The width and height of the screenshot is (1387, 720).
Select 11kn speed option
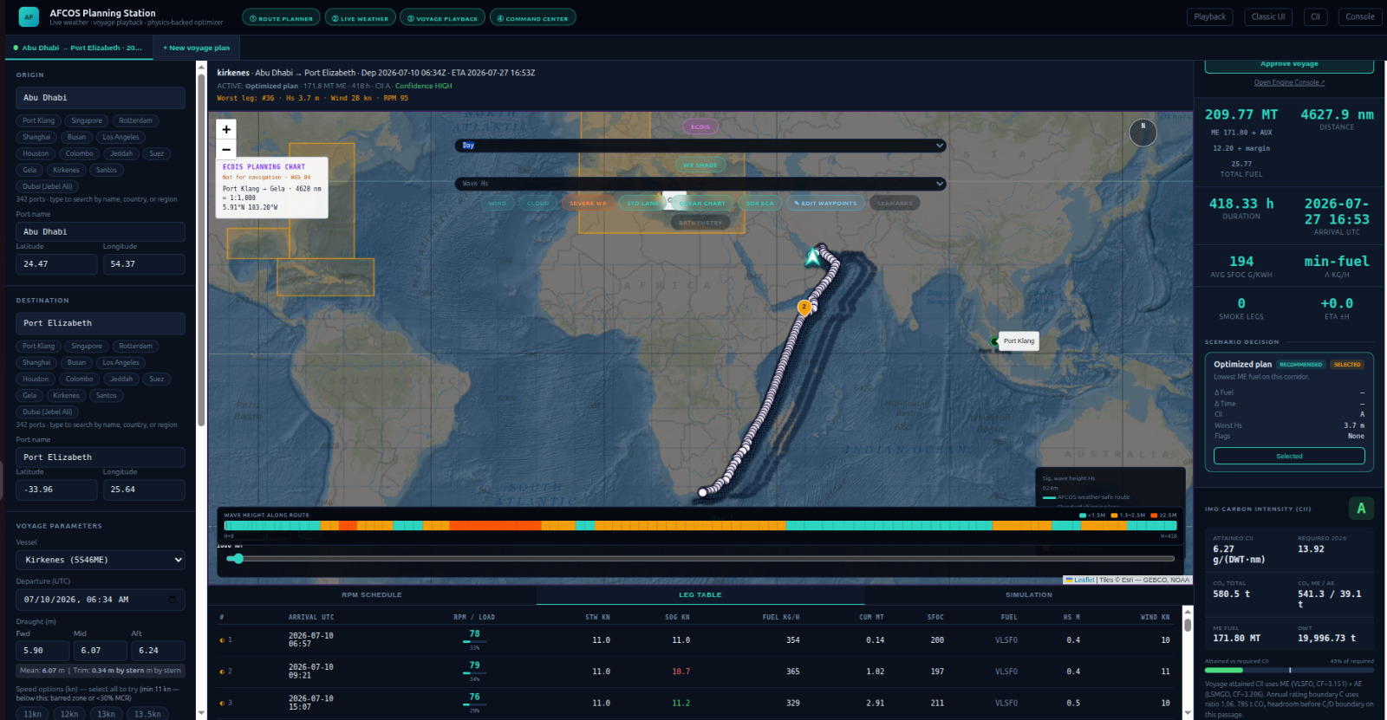(33, 714)
